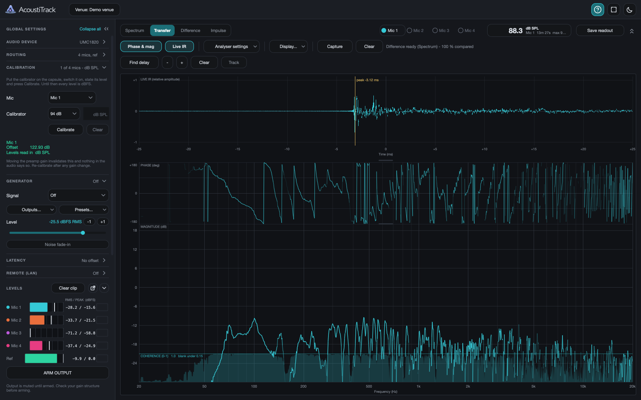Open the Display... dropdown

click(288, 46)
